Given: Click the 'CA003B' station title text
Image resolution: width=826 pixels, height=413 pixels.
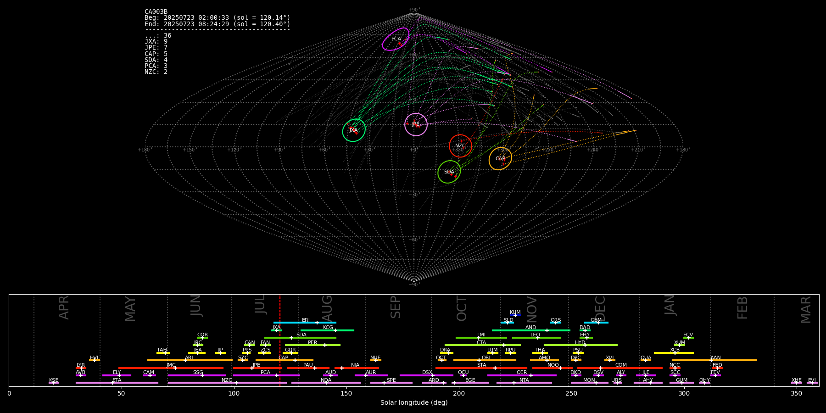Looking at the screenshot, I should [156, 12].
